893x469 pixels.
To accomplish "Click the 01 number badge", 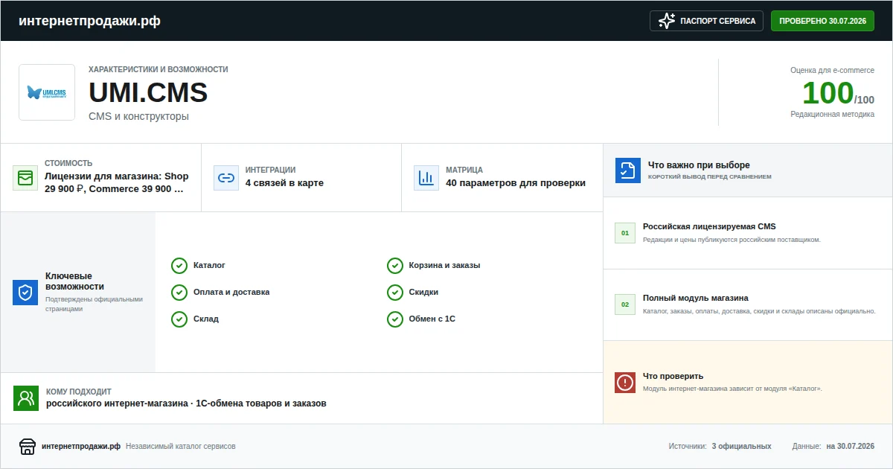I will 625,233.
